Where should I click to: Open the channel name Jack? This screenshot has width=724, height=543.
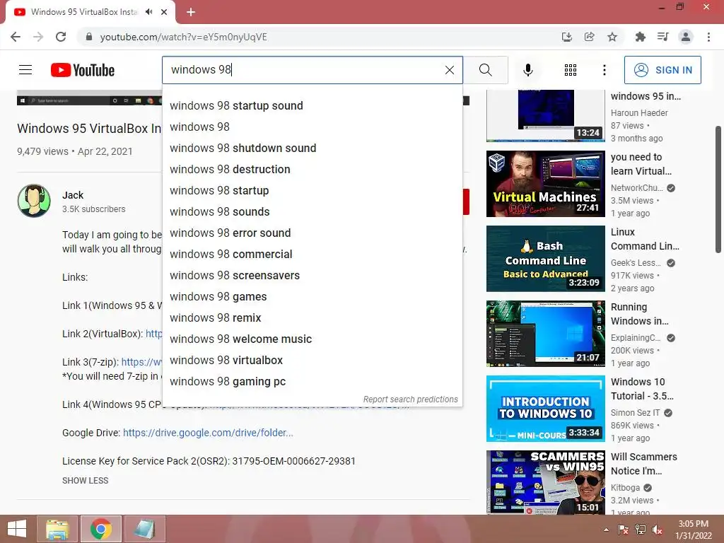click(x=73, y=195)
